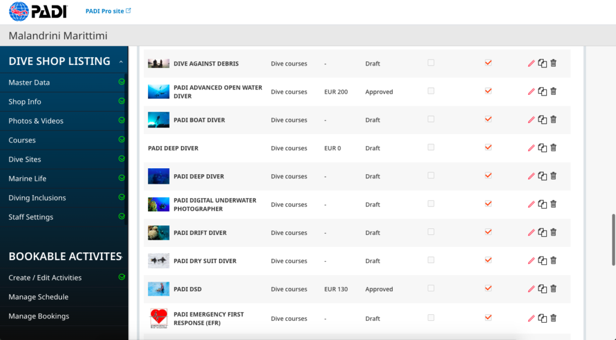Open the PADI Pro site link

tap(108, 11)
